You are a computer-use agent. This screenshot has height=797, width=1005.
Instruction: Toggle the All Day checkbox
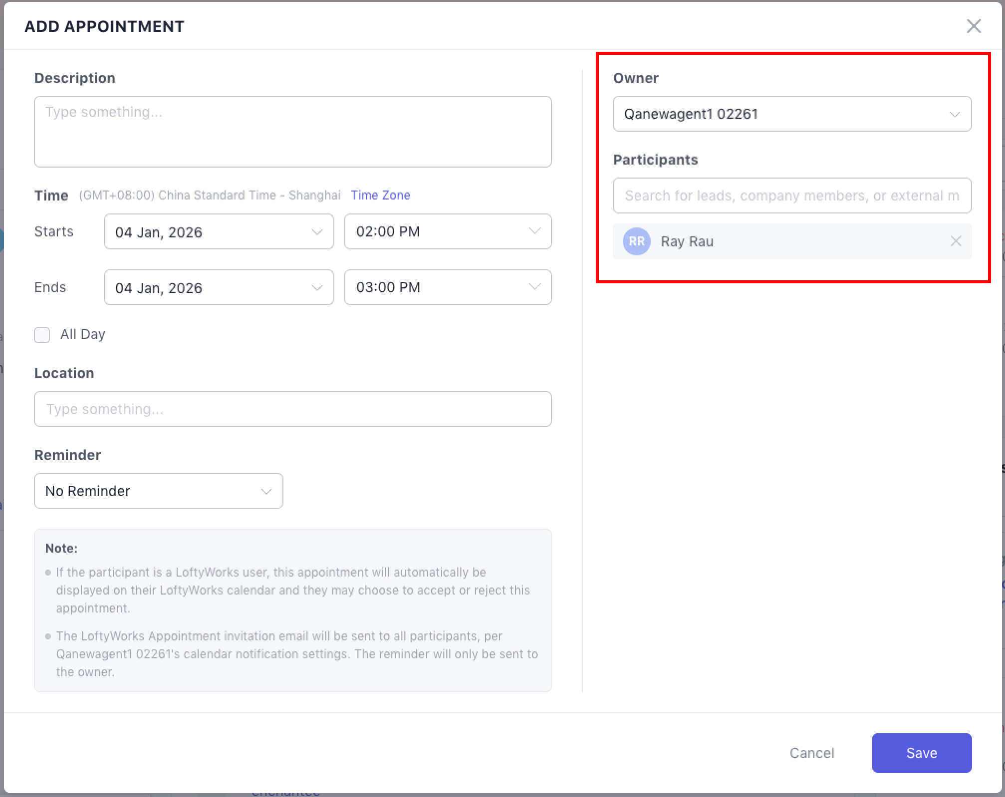42,335
